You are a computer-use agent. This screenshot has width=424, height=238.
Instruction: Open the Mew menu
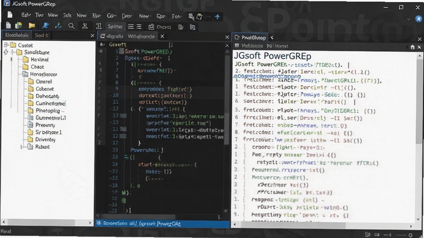point(52,15)
